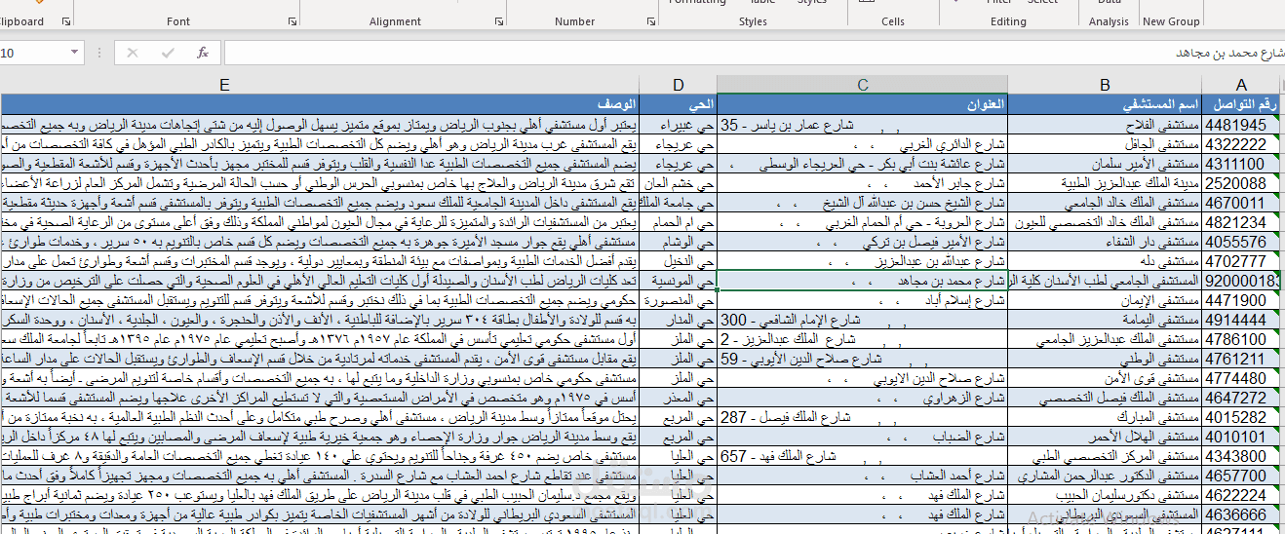
Task: Select column D header
Action: pyautogui.click(x=678, y=85)
